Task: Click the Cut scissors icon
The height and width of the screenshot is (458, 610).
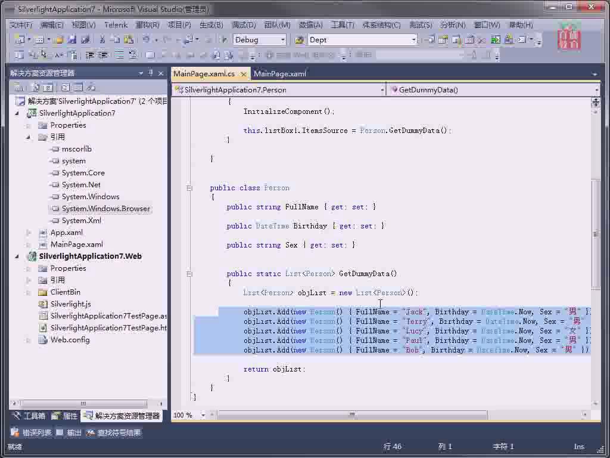Action: pyautogui.click(x=102, y=39)
